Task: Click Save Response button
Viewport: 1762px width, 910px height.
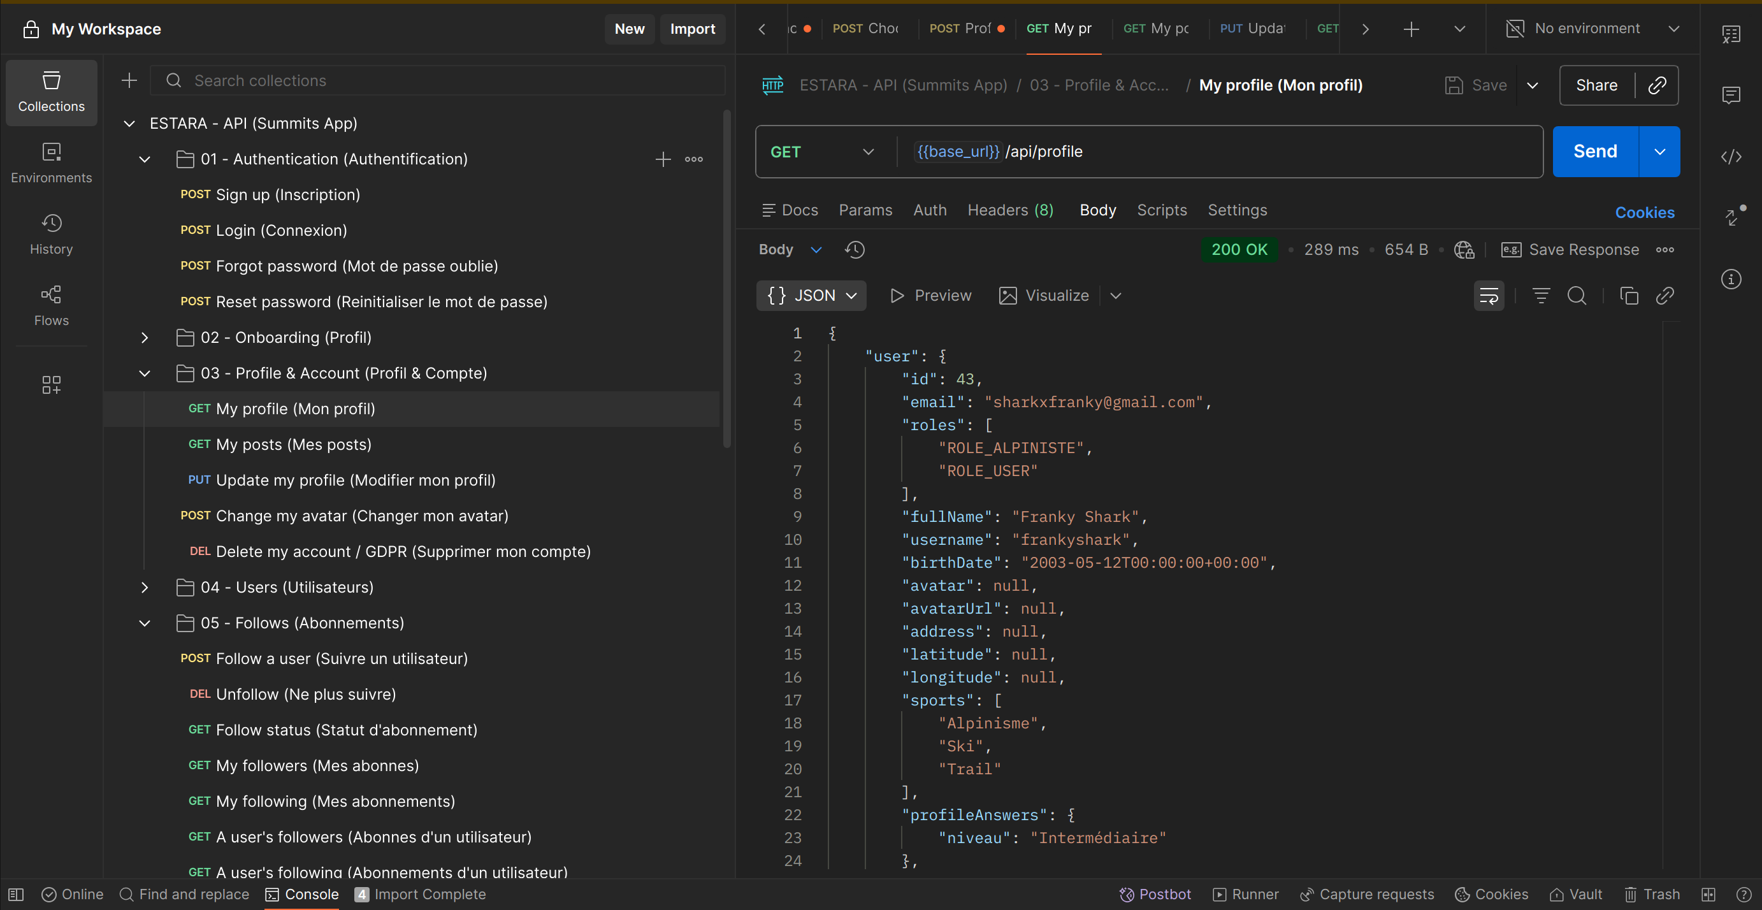Action: (x=1570, y=250)
